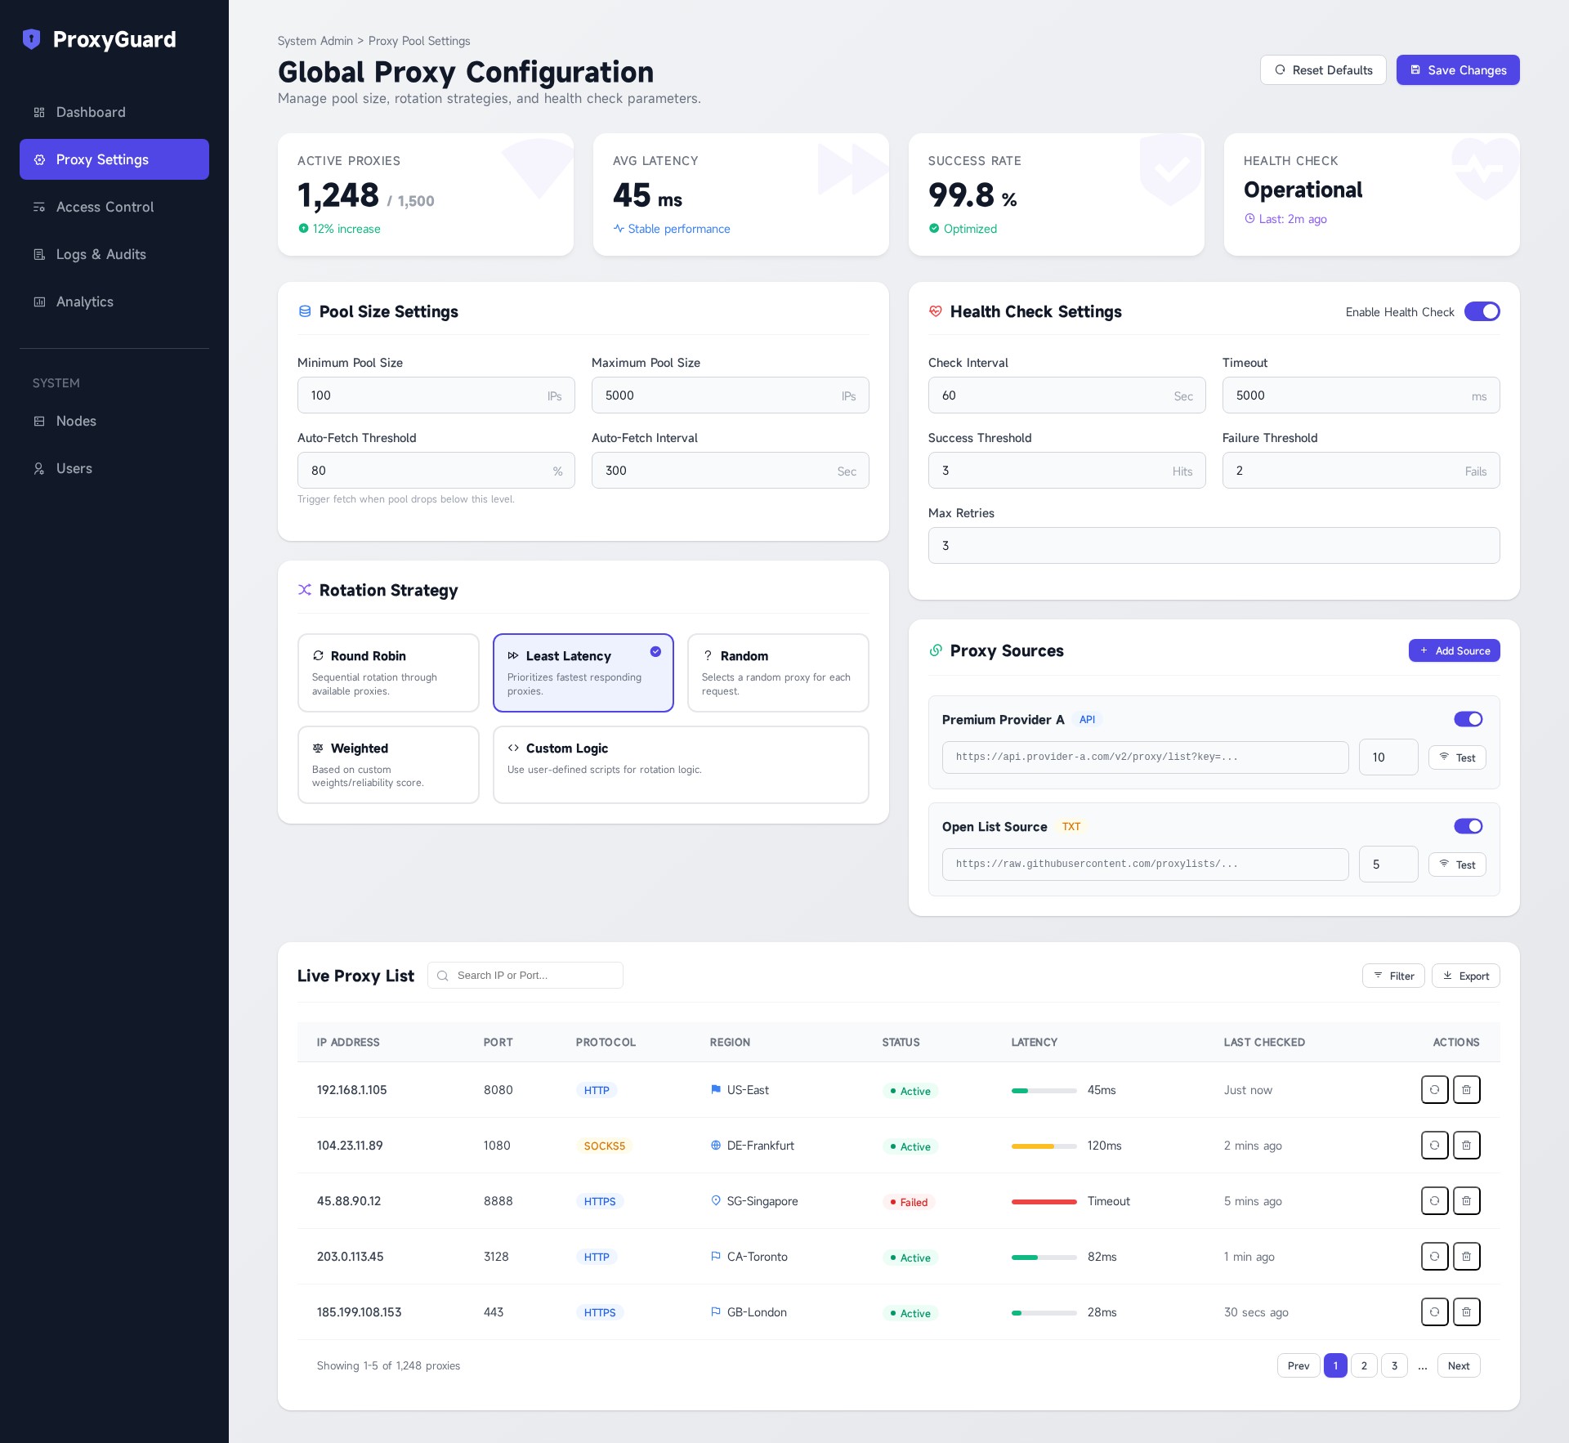Click the search magnifier icon in Live Proxy List
The width and height of the screenshot is (1569, 1443).
point(443,976)
